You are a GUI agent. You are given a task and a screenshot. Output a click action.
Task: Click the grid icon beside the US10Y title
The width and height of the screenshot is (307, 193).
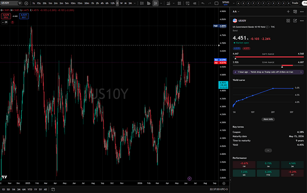click(288, 21)
